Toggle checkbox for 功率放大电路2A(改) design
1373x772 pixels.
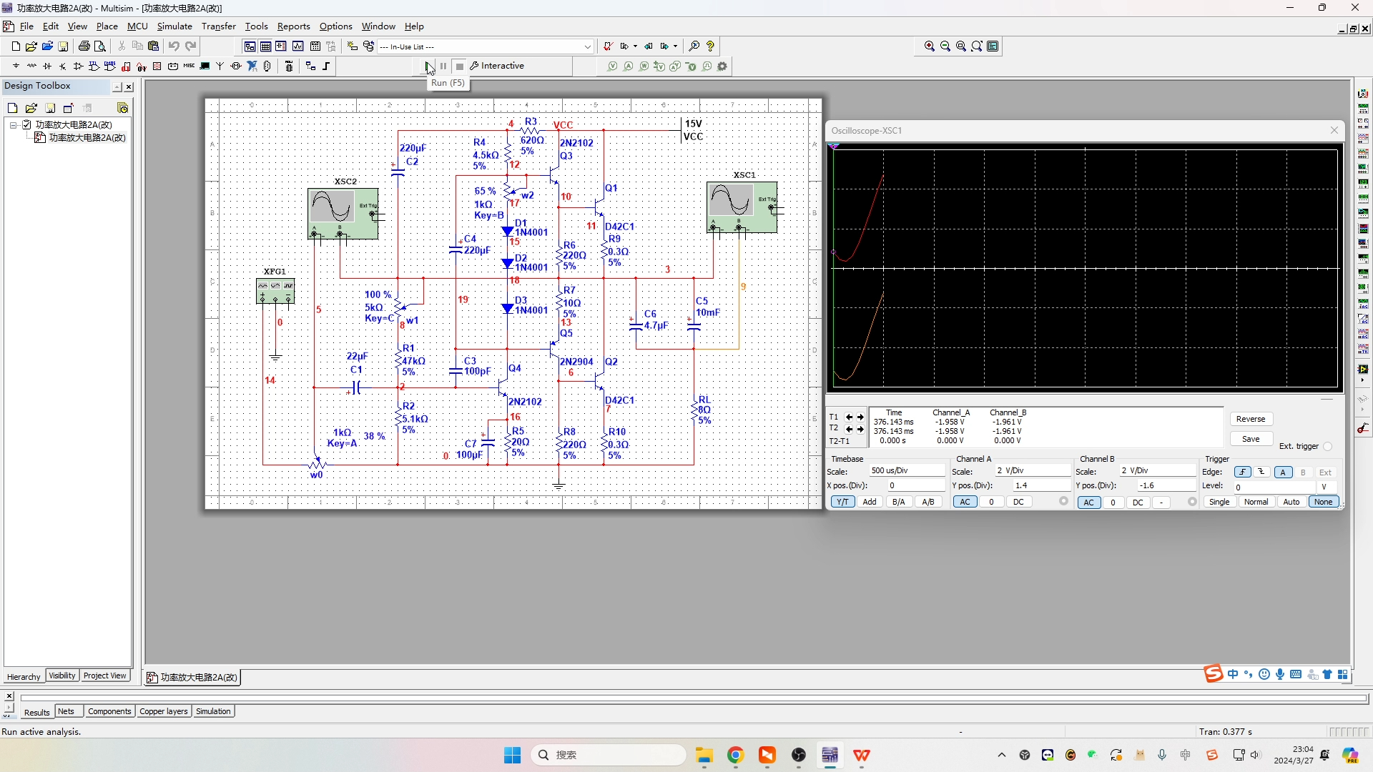pyautogui.click(x=27, y=125)
